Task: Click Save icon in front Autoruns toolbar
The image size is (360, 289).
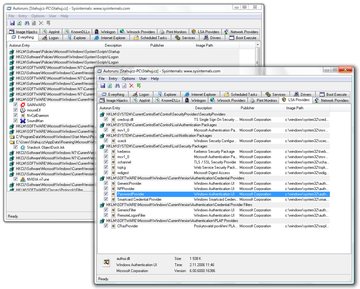Action: (103, 86)
